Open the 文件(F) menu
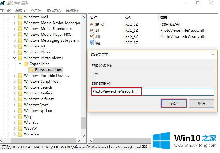Image resolution: width=220 pixels, height=153 pixels. click(x=6, y=11)
